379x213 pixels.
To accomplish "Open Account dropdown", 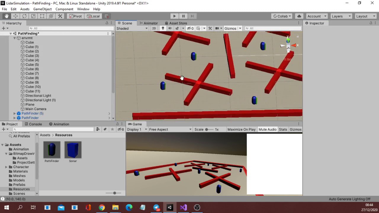I will pos(317,16).
